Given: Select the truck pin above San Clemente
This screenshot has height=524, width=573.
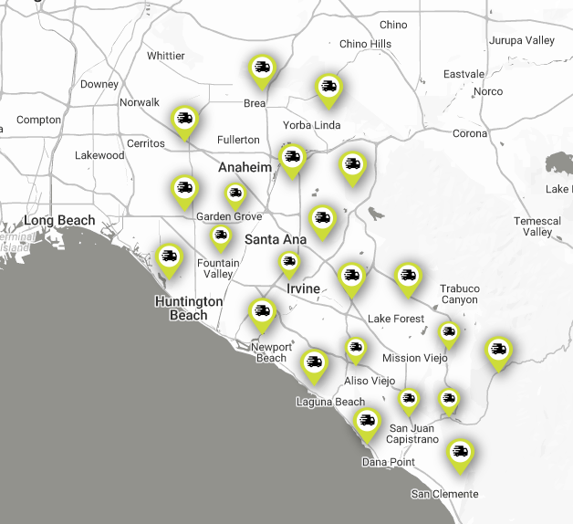Looking at the screenshot, I should [x=460, y=453].
